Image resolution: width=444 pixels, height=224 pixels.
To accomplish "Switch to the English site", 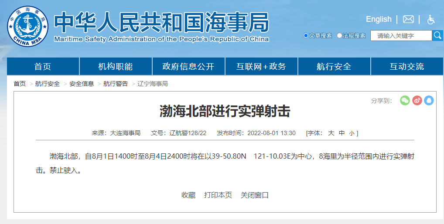I will (x=379, y=19).
